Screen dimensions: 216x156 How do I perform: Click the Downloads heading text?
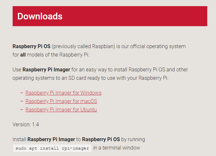[40, 16]
